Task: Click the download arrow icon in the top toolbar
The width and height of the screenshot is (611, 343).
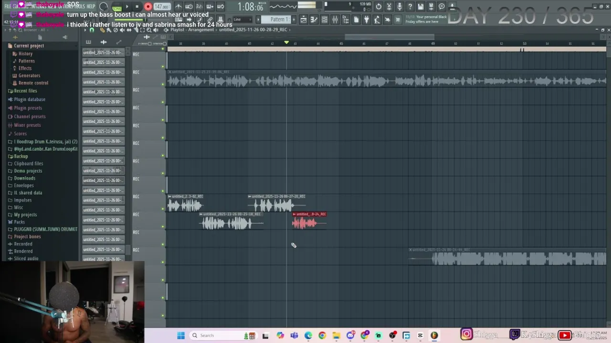Action: click(452, 7)
